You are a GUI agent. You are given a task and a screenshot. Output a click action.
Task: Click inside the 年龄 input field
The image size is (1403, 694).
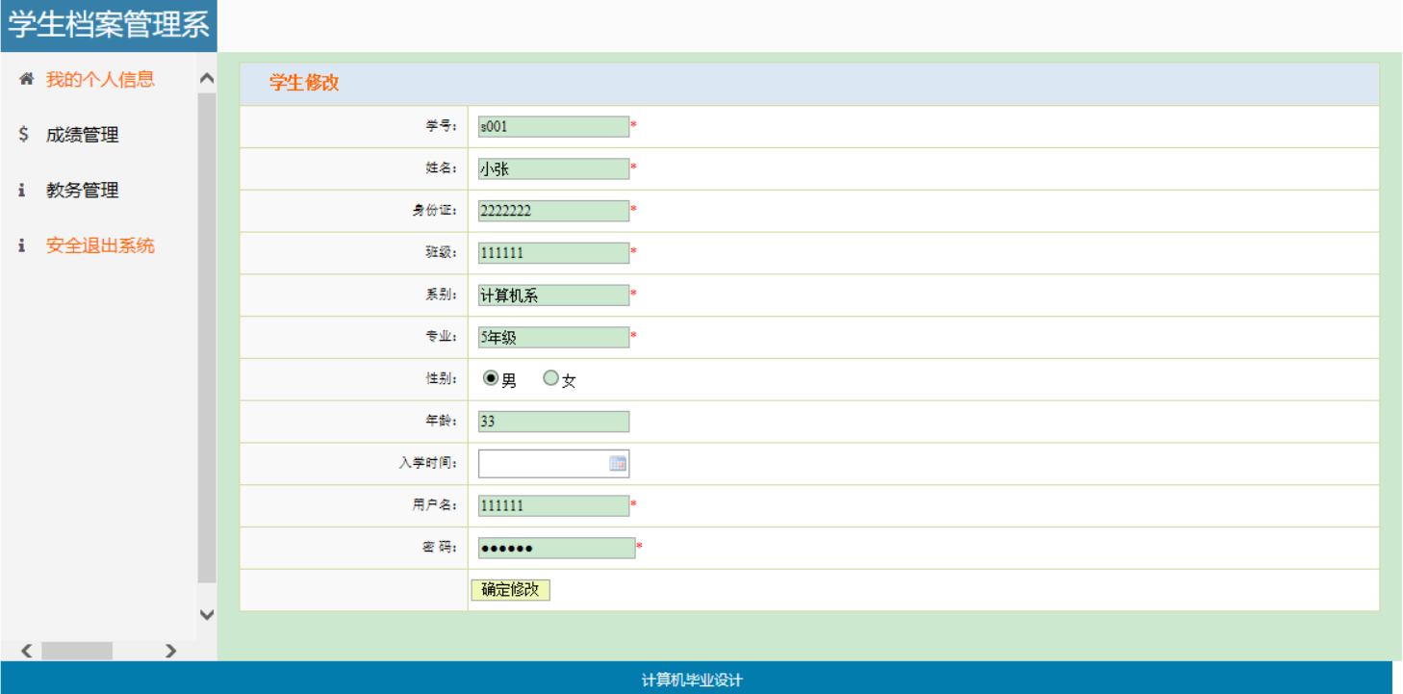pos(552,421)
